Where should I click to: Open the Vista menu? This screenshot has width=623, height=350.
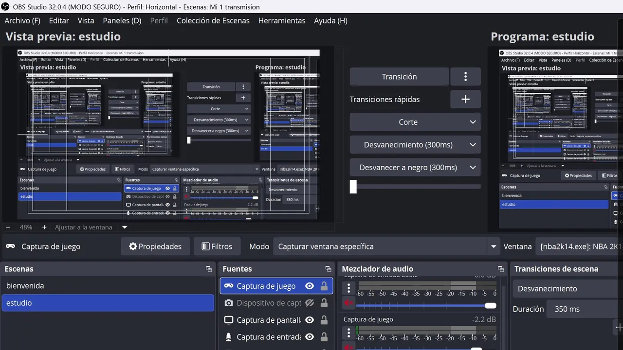point(86,20)
